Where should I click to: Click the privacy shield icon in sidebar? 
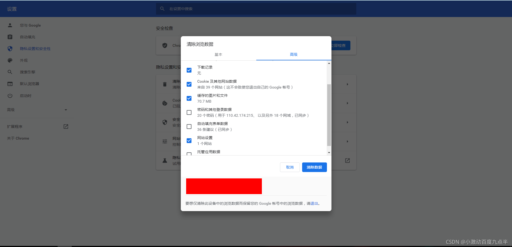[x=10, y=49]
